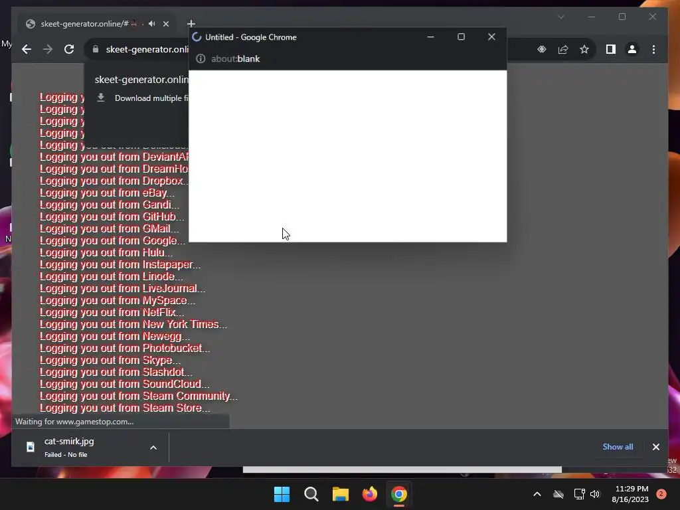Click 'Logging you out from Steam Community...'

(x=139, y=396)
